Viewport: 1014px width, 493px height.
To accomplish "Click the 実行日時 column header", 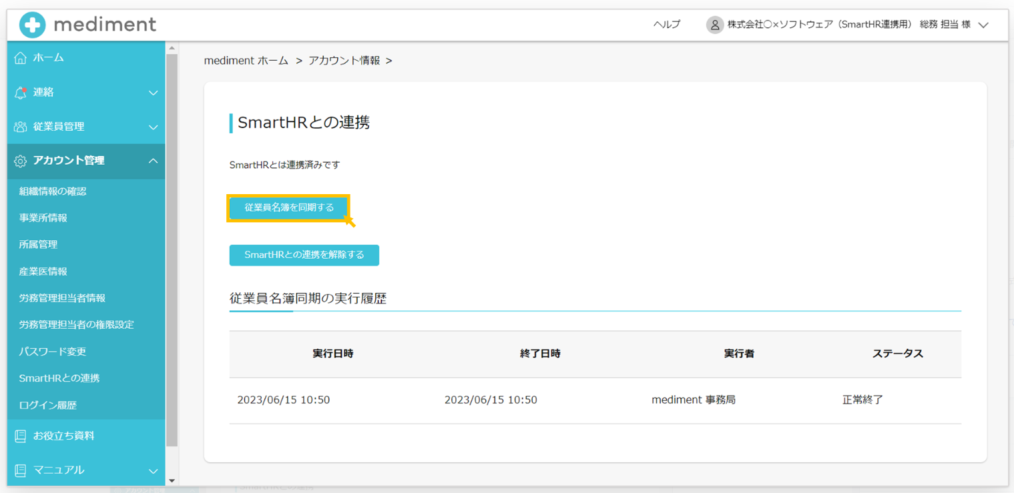I will [x=333, y=354].
